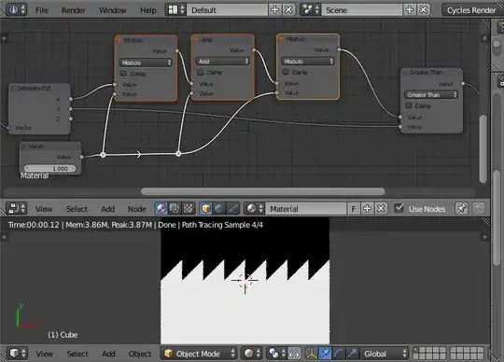This screenshot has width=504, height=362.
Task: Open viewport shading sphere selector
Action: point(252,354)
